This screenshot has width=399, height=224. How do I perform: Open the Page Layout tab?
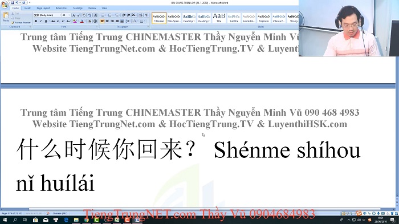click(43, 8)
